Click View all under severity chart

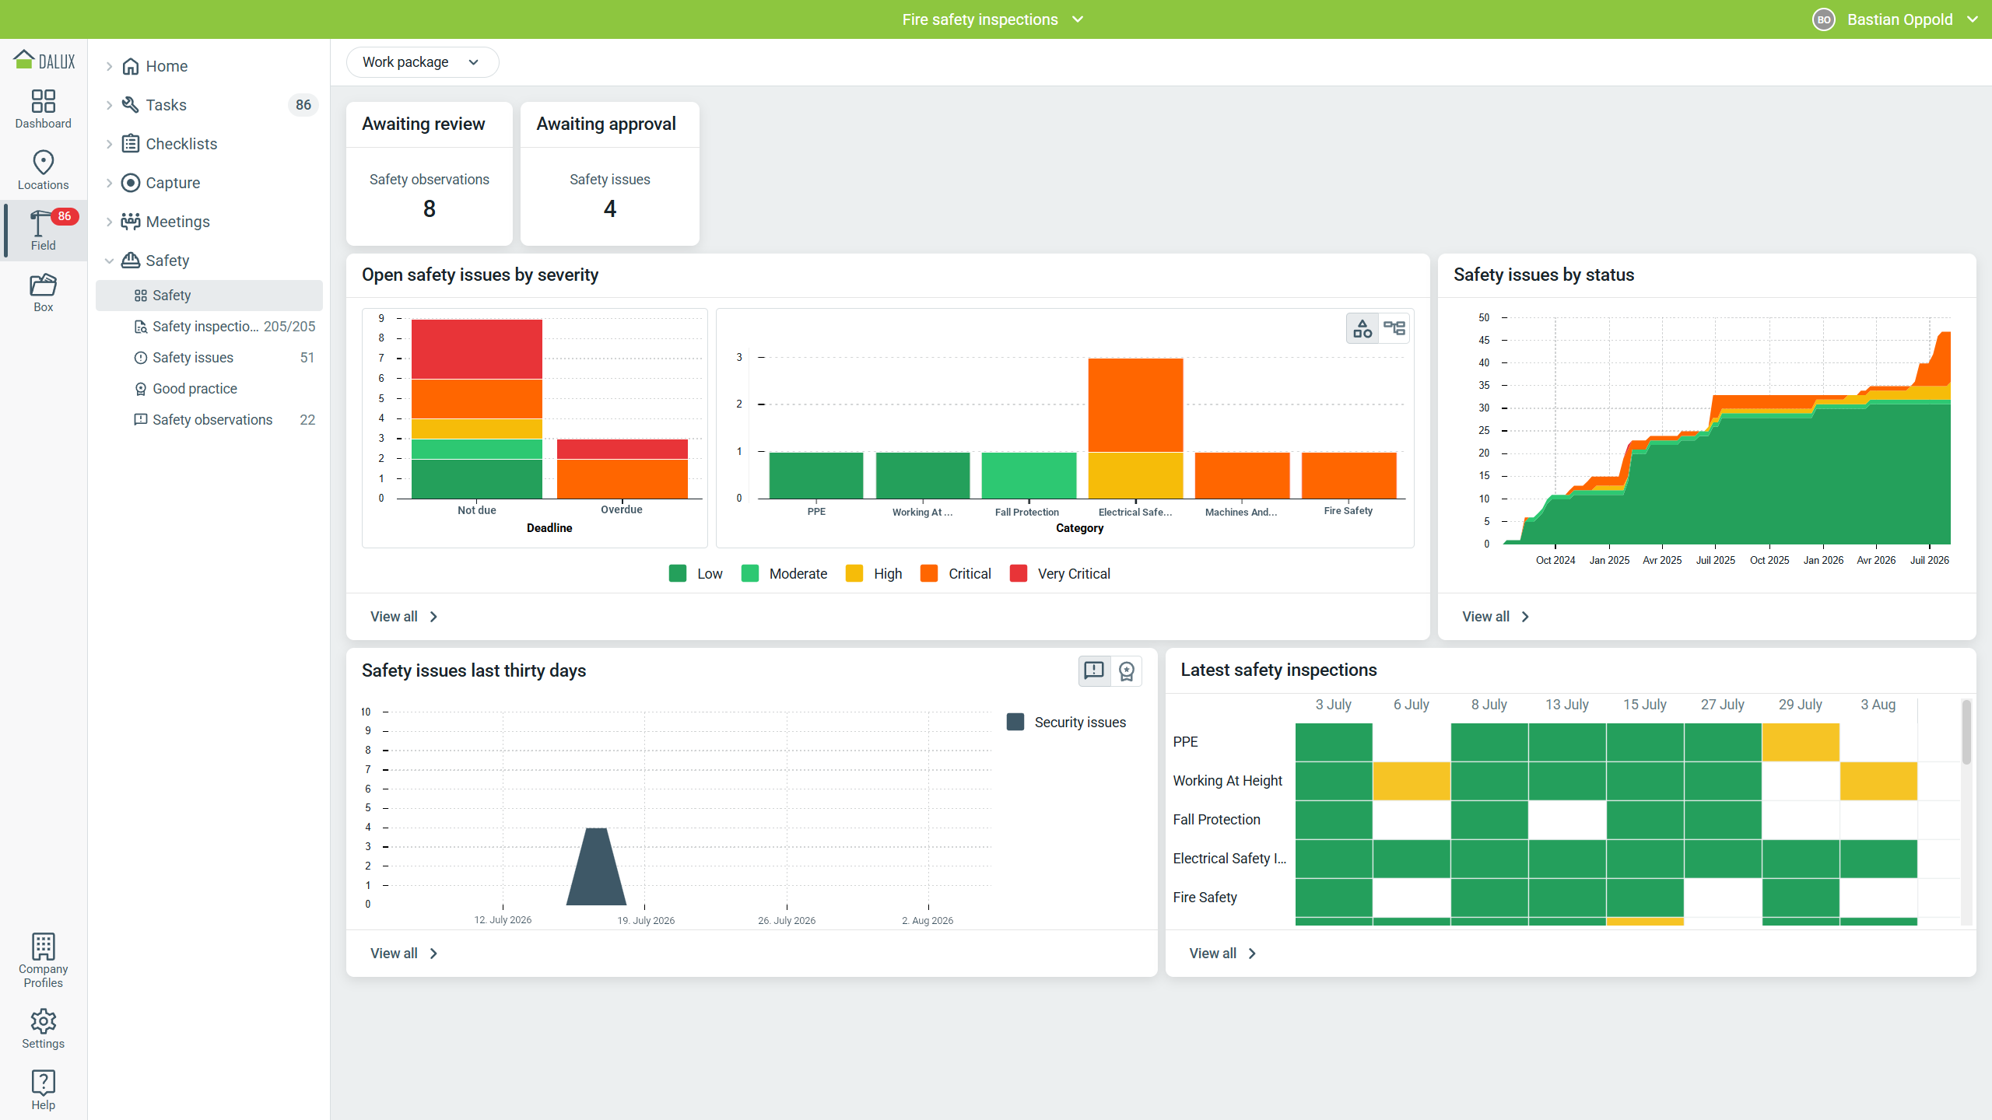coord(405,617)
